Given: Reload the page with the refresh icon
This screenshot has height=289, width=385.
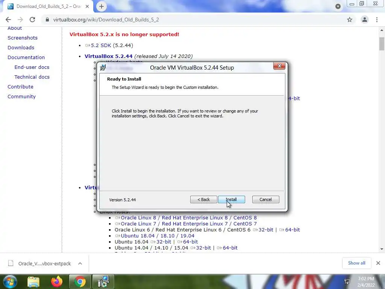Looking at the screenshot, I should (32, 20).
